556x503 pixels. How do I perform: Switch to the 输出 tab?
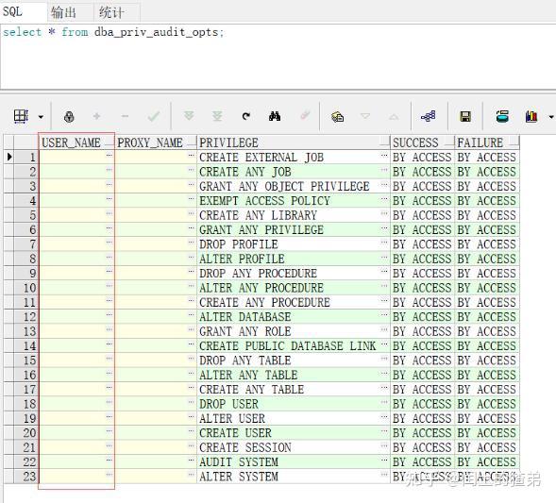(63, 12)
